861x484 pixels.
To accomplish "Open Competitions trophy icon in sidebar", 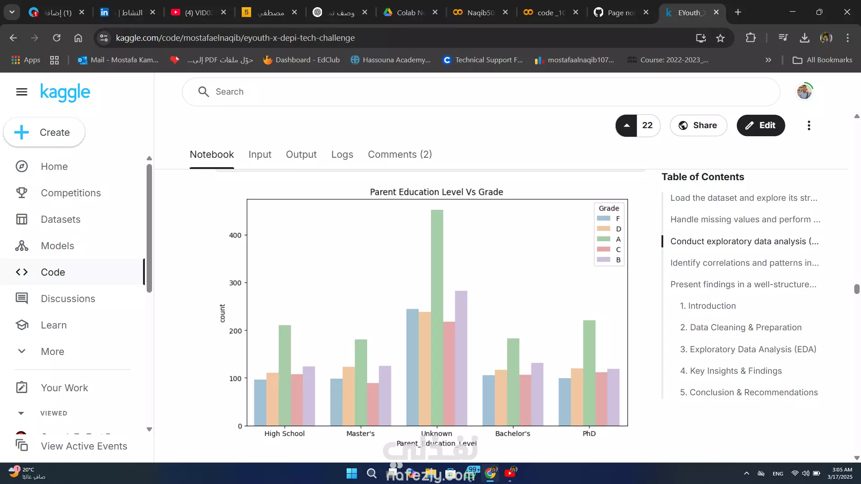I will [22, 193].
